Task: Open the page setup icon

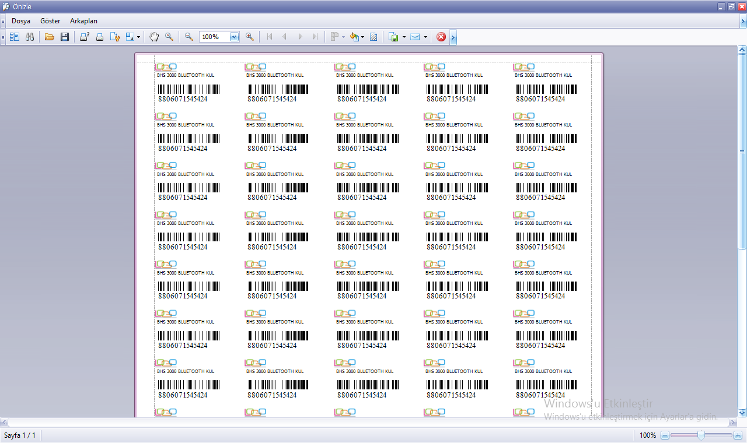Action: pyautogui.click(x=115, y=37)
